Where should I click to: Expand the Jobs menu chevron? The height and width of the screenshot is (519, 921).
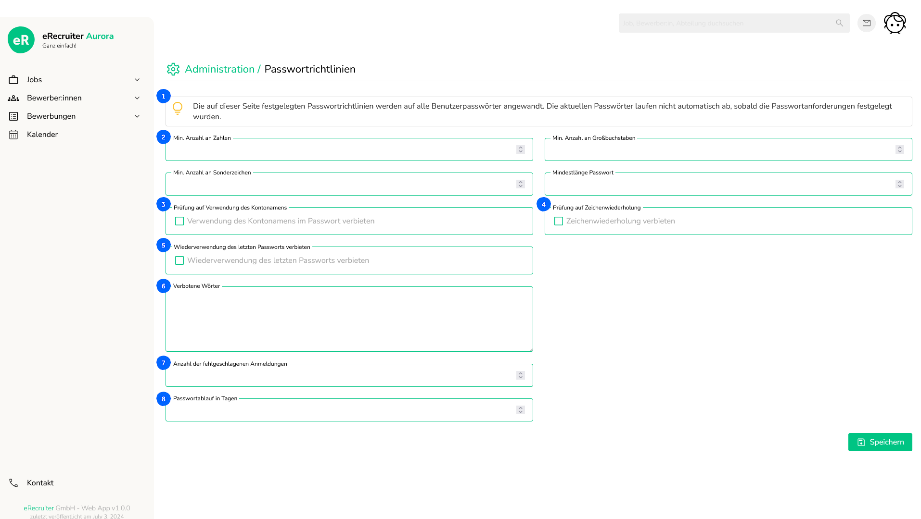click(137, 80)
